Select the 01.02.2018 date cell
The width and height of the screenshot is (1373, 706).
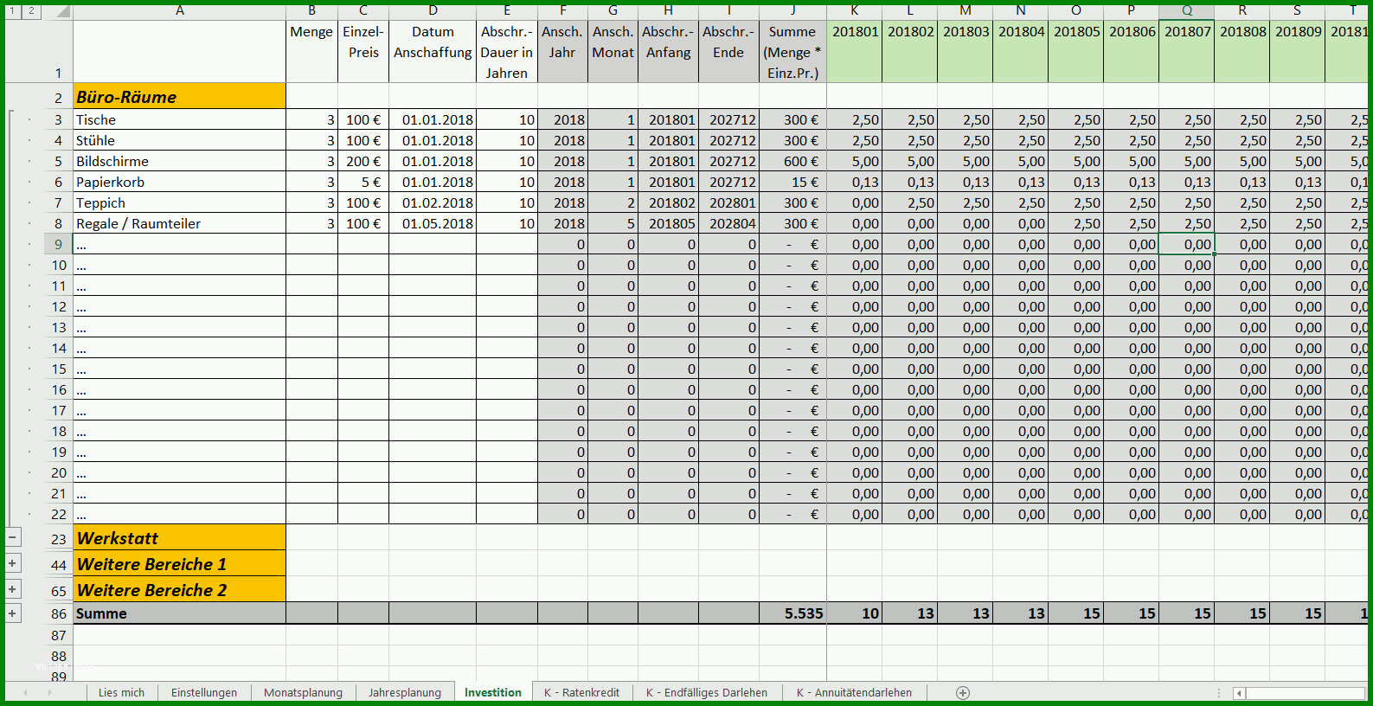(433, 202)
